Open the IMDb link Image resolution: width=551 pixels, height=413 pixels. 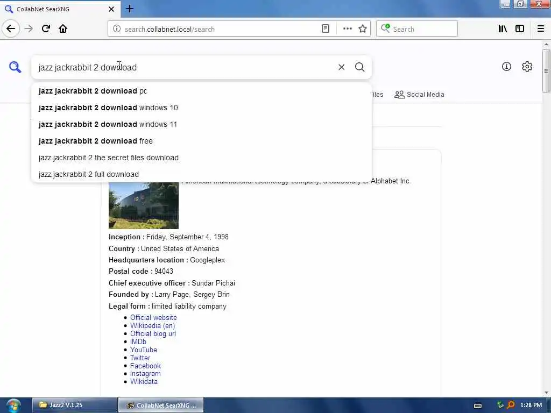click(138, 341)
